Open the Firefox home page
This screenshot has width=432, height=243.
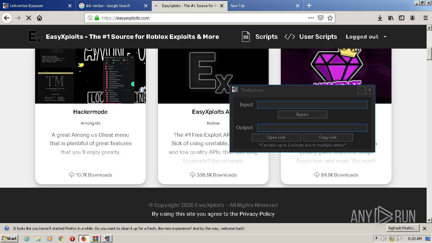(39, 18)
